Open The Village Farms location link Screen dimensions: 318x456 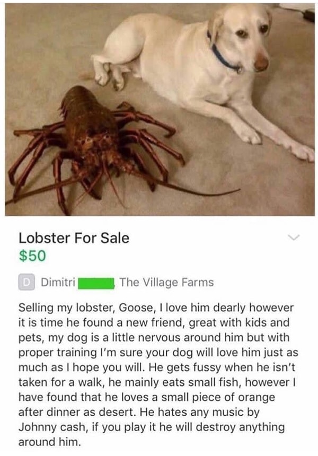point(166,283)
